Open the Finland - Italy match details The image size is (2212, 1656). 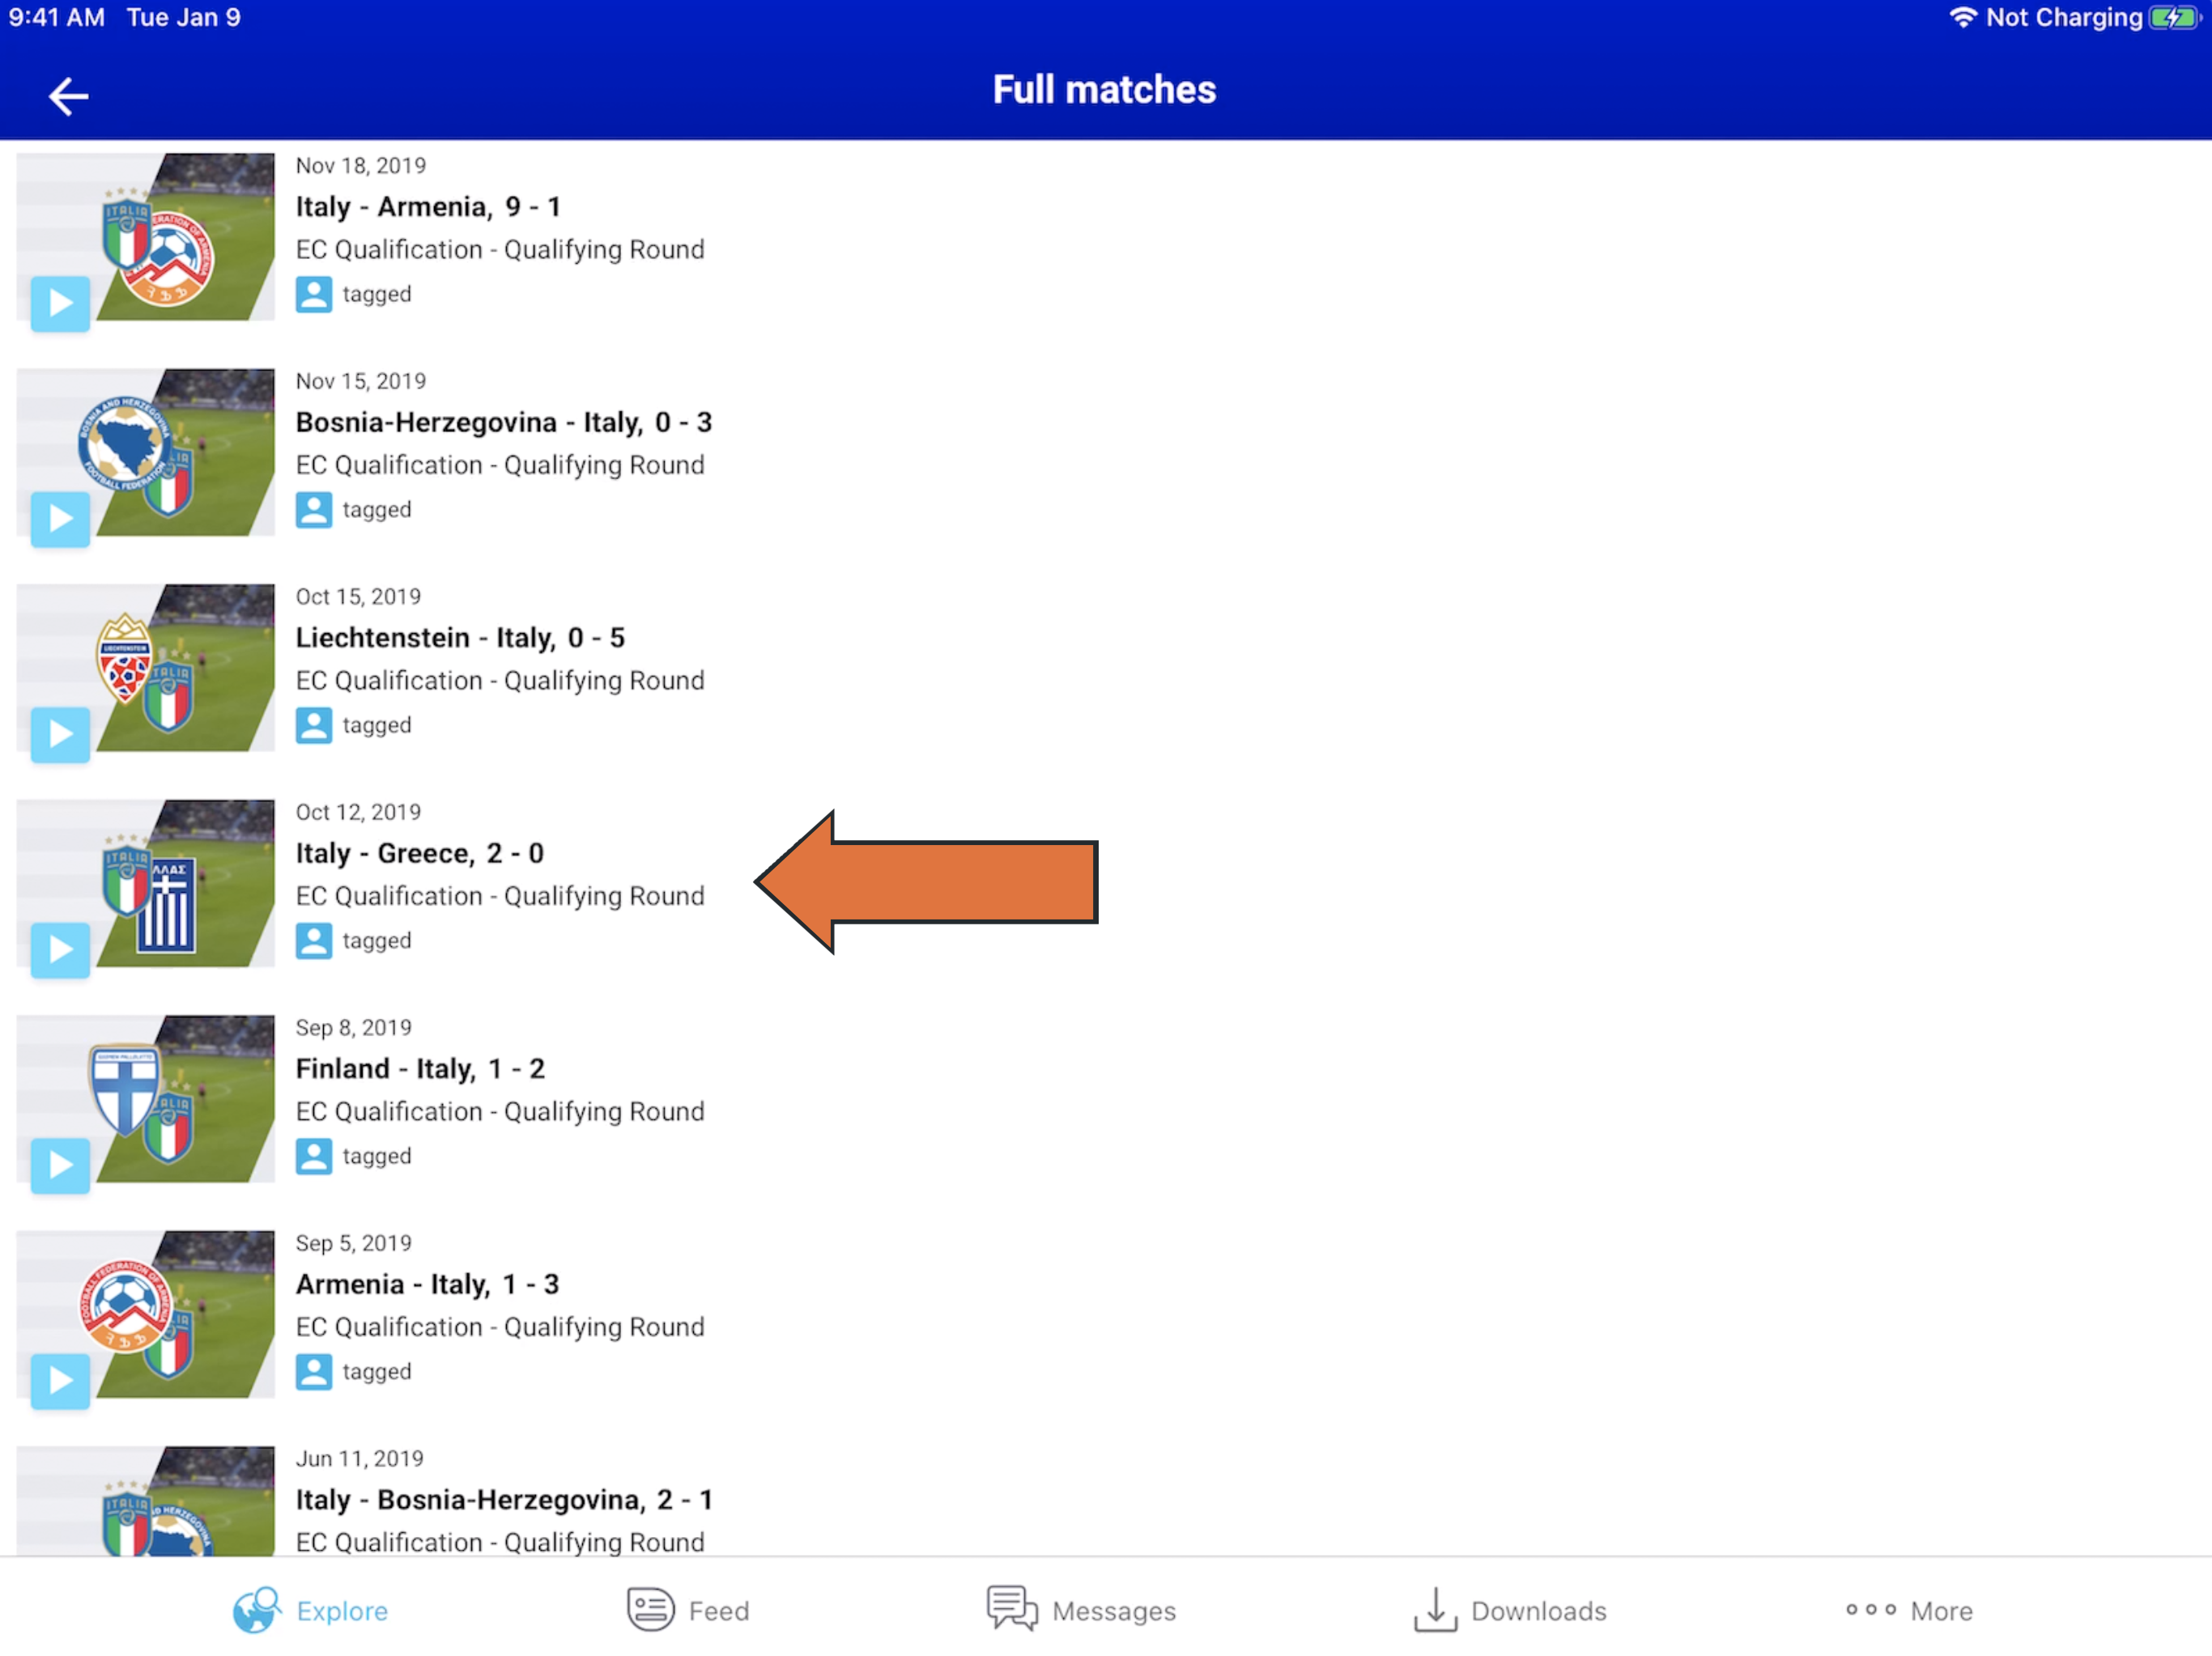point(420,1068)
